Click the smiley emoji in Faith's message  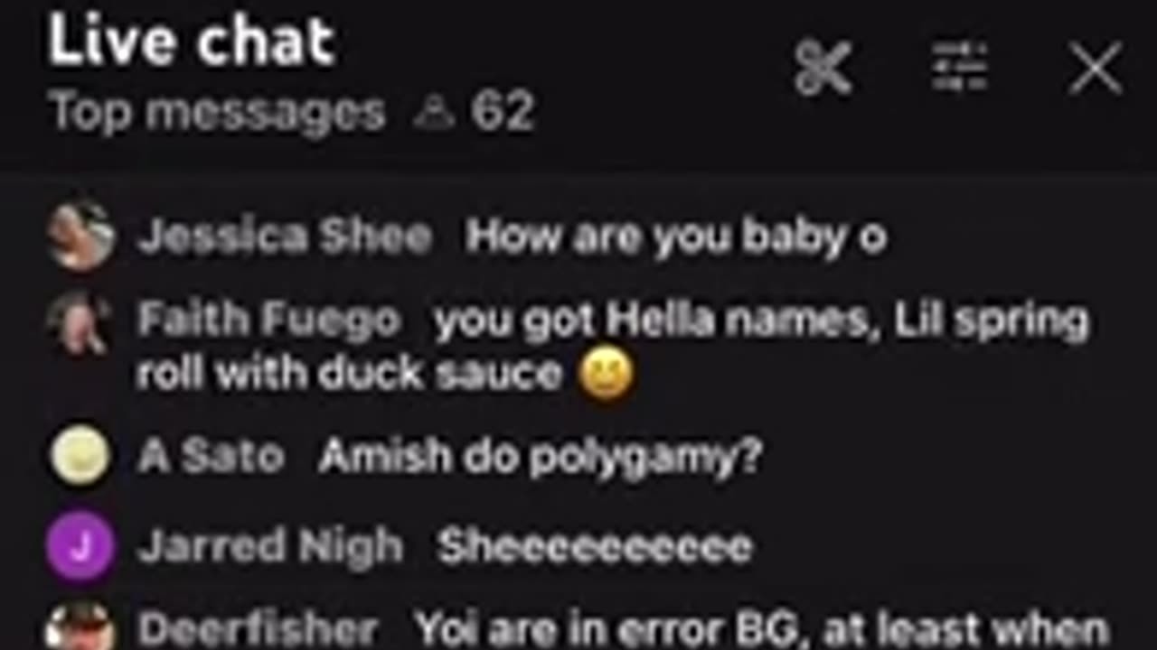607,375
